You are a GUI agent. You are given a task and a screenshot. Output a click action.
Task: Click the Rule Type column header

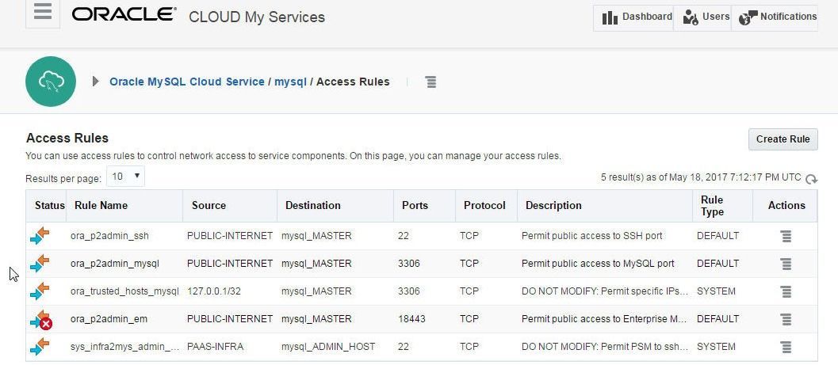click(x=712, y=205)
